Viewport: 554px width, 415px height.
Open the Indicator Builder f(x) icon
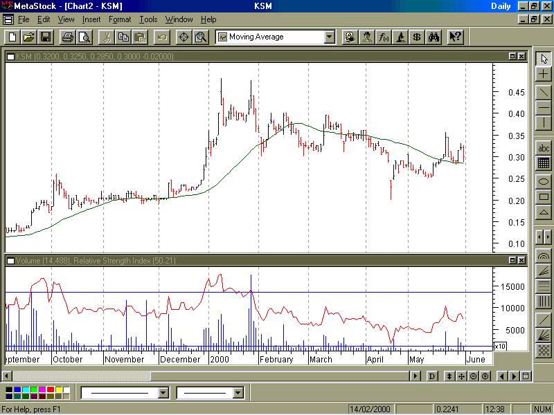(x=384, y=37)
